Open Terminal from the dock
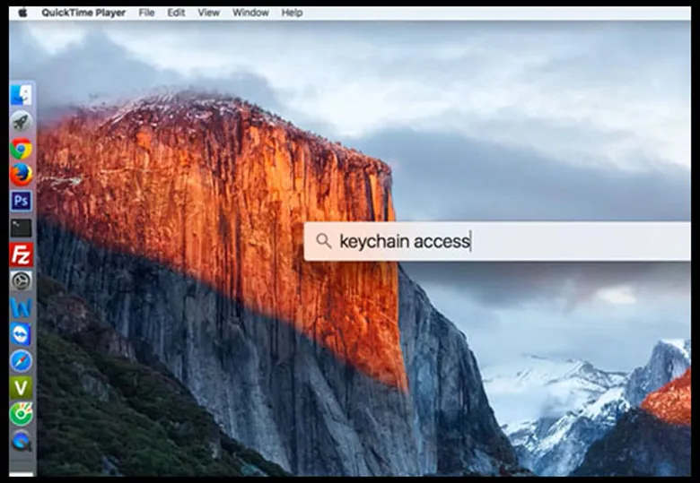 tap(22, 228)
